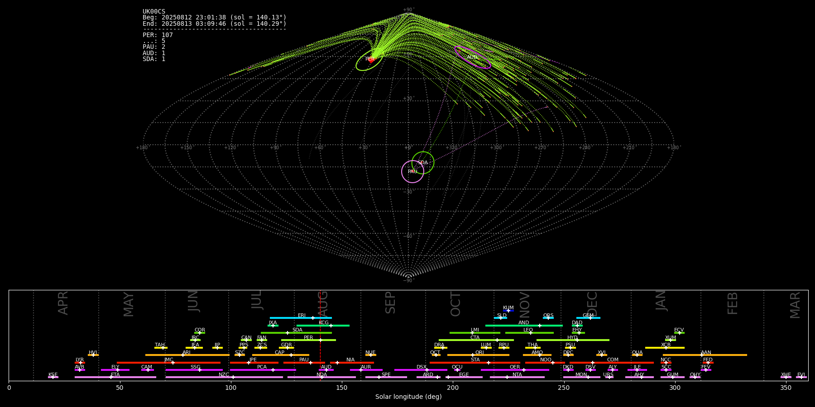Click the red dashed current solar longitude marker
815x407 pixels.
(x=320, y=335)
